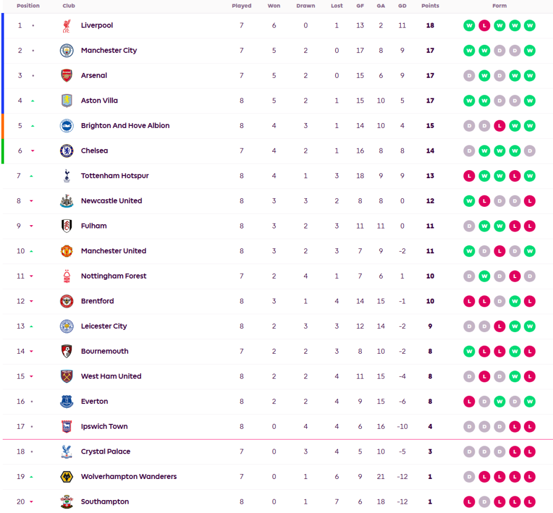
Task: Click the Manchester City badge icon
Action: coord(66,51)
